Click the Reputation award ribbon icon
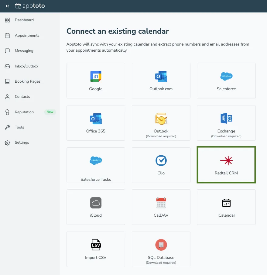 [x=7, y=112]
